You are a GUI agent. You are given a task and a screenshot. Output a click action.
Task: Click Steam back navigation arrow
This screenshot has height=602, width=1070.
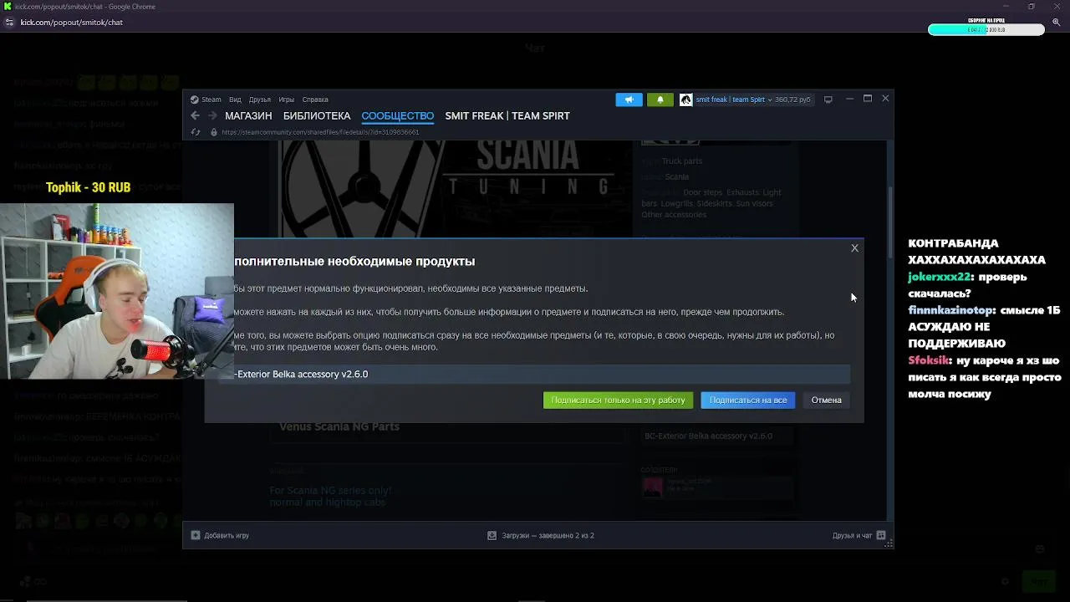pos(195,116)
